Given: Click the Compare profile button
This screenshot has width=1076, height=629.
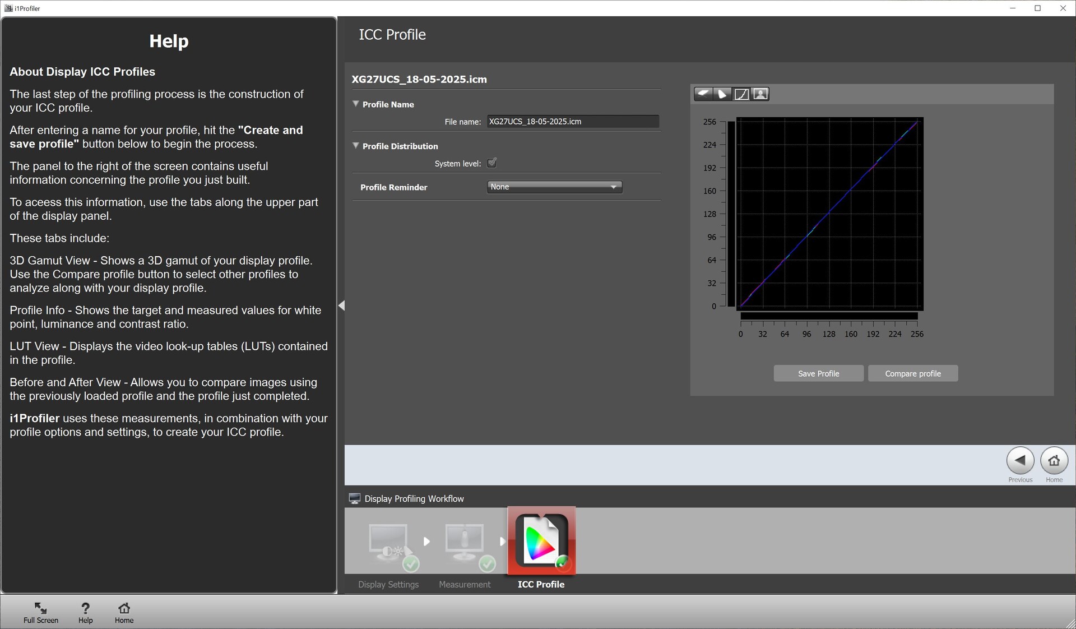Looking at the screenshot, I should click(913, 373).
